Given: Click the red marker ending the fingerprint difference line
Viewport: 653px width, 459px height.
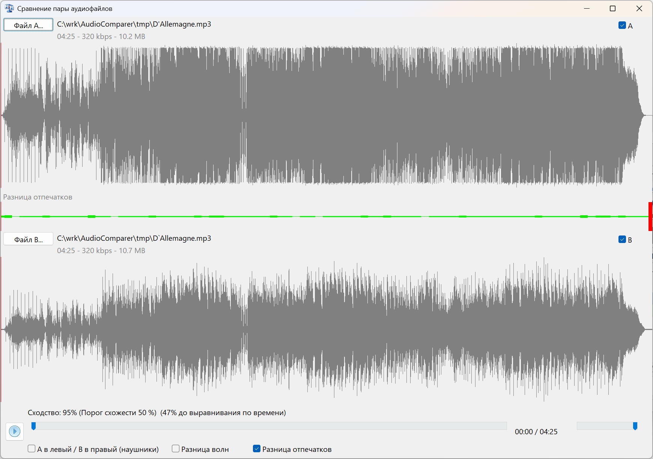Looking at the screenshot, I should pos(650,216).
